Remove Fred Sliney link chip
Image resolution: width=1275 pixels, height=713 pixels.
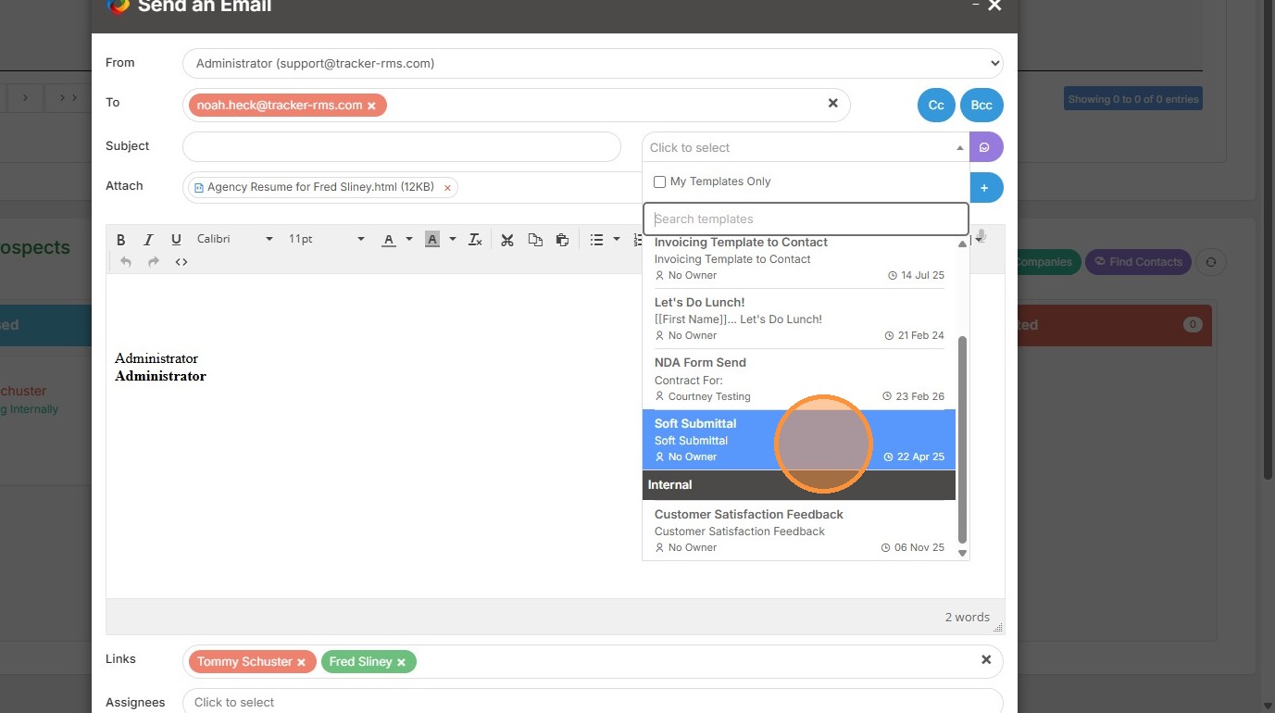[401, 663]
